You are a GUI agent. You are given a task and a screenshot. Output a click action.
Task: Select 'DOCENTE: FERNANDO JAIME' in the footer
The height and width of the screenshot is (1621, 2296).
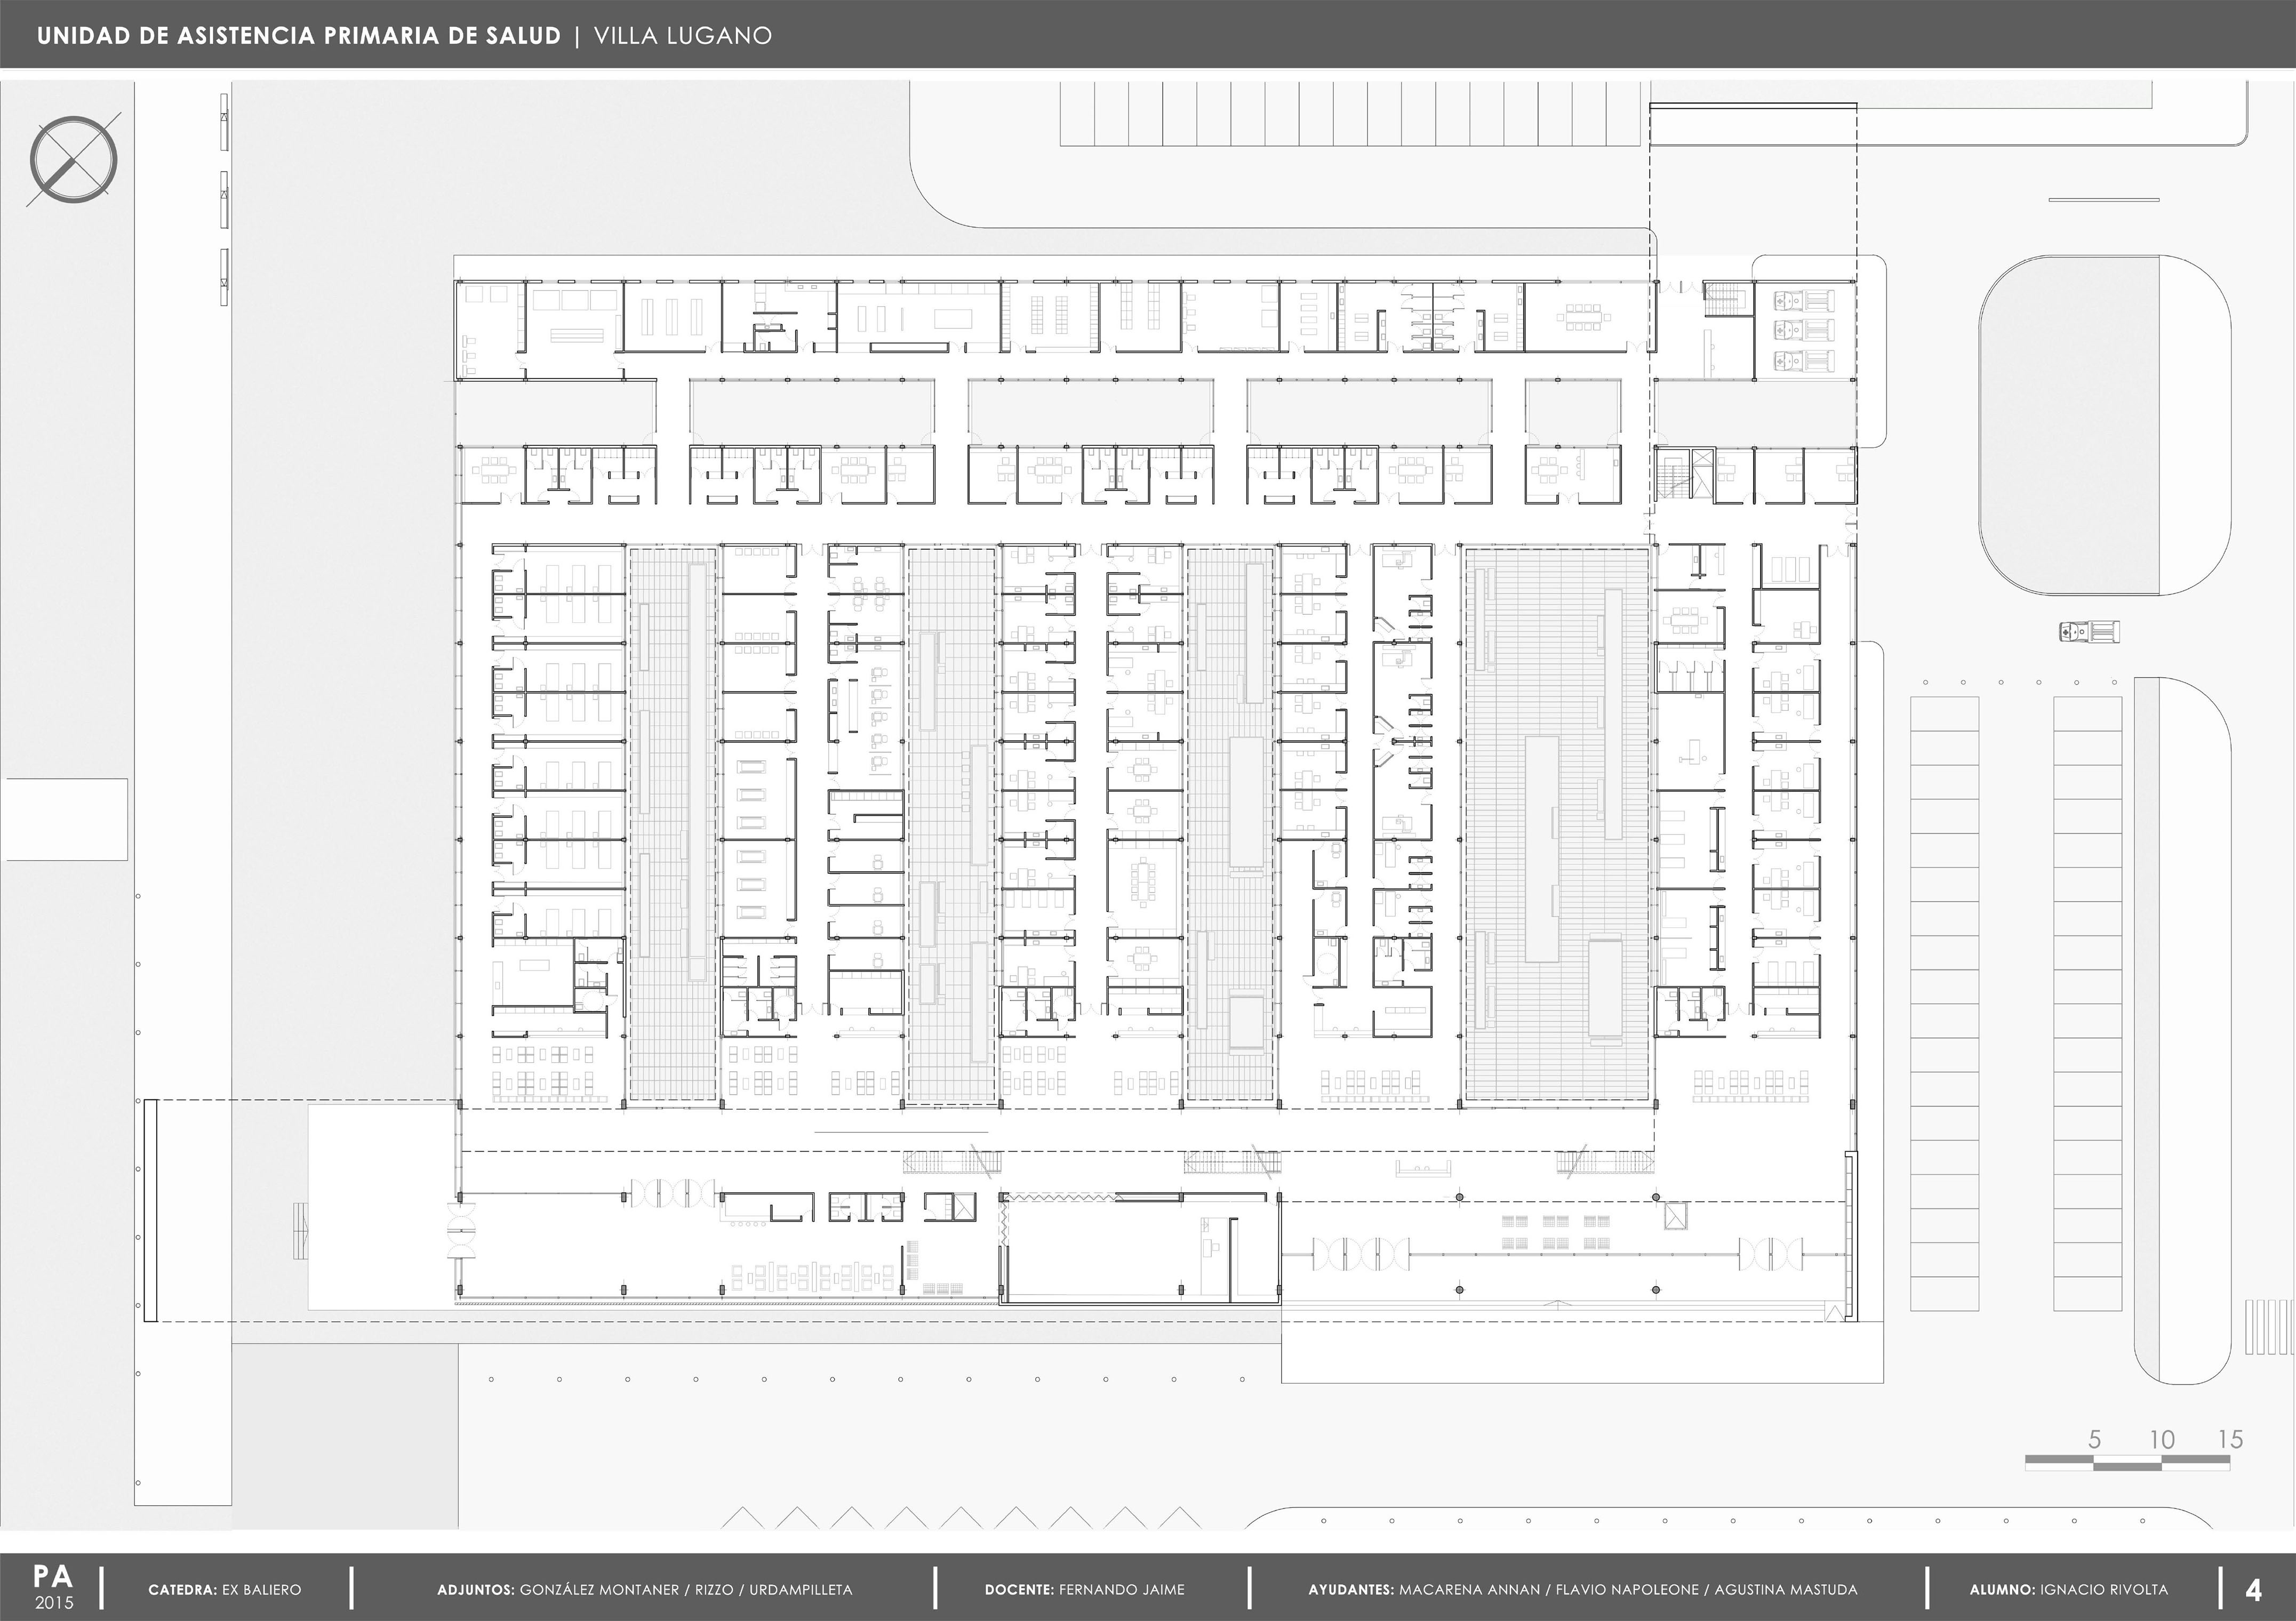click(x=1084, y=1589)
